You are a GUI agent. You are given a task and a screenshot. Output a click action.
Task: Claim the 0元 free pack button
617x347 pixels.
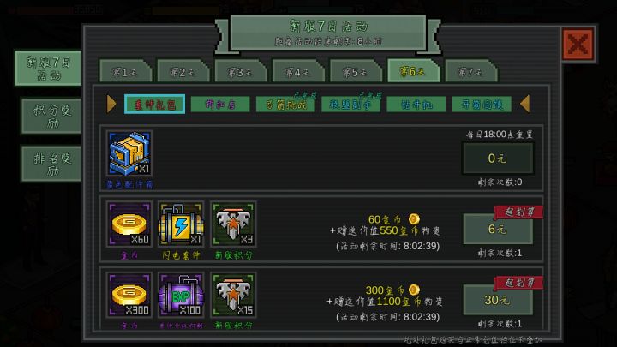tap(498, 159)
